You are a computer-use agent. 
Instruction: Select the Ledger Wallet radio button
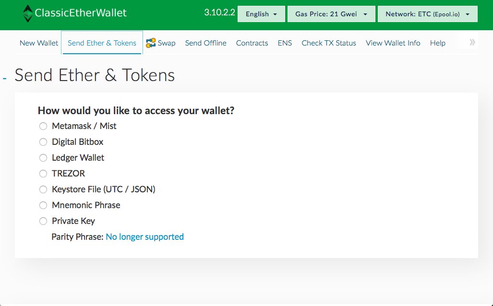[43, 158]
